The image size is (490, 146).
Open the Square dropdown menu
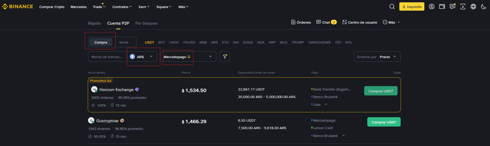[164, 7]
